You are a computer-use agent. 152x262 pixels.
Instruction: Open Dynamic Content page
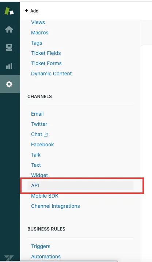tap(52, 74)
